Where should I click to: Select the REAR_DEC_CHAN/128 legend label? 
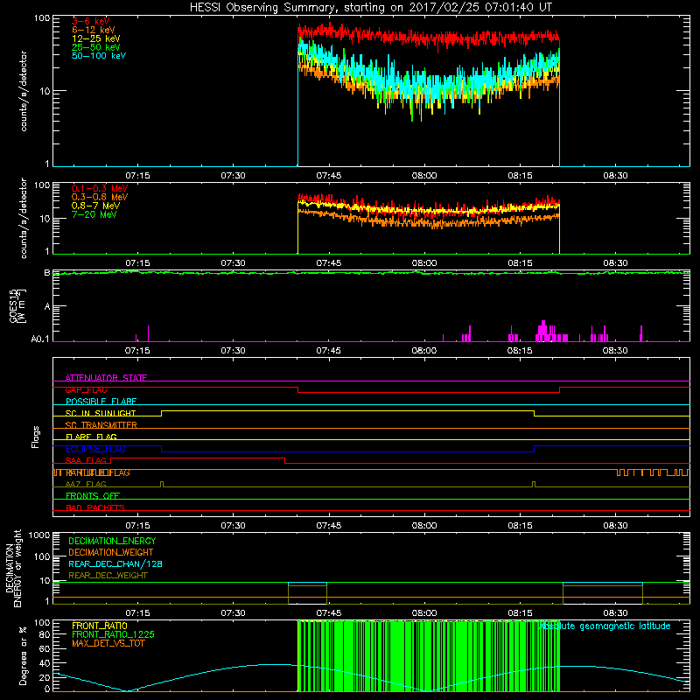[115, 563]
